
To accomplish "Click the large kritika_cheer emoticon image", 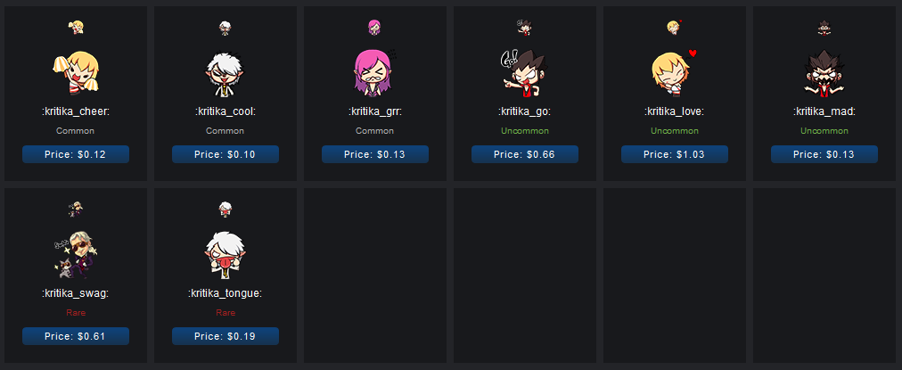I will [x=76, y=72].
